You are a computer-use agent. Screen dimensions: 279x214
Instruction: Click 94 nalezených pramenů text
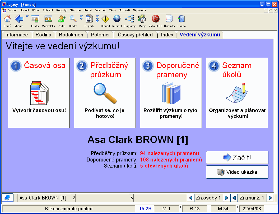[169, 153]
